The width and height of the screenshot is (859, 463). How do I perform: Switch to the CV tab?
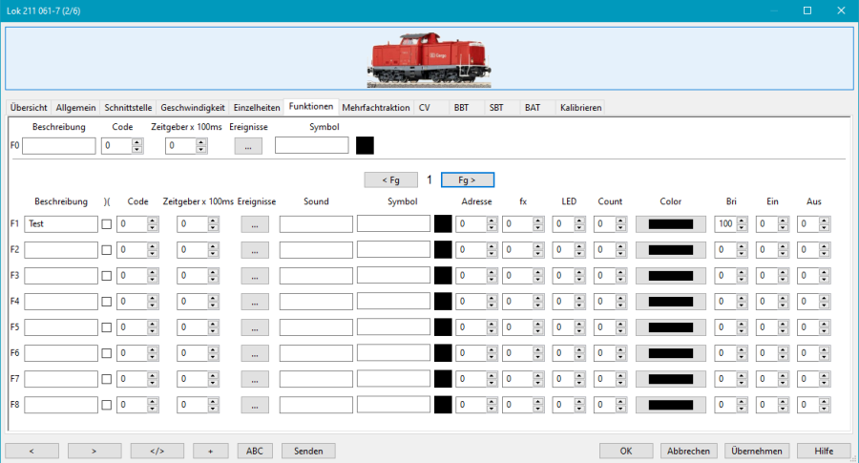tap(425, 108)
